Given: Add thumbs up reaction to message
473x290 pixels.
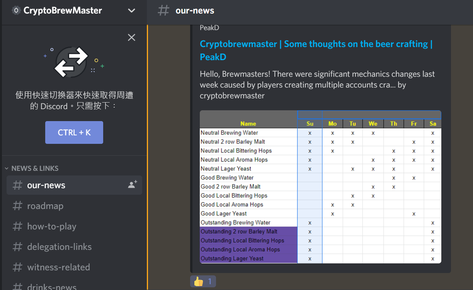Looking at the screenshot, I should click(203, 282).
